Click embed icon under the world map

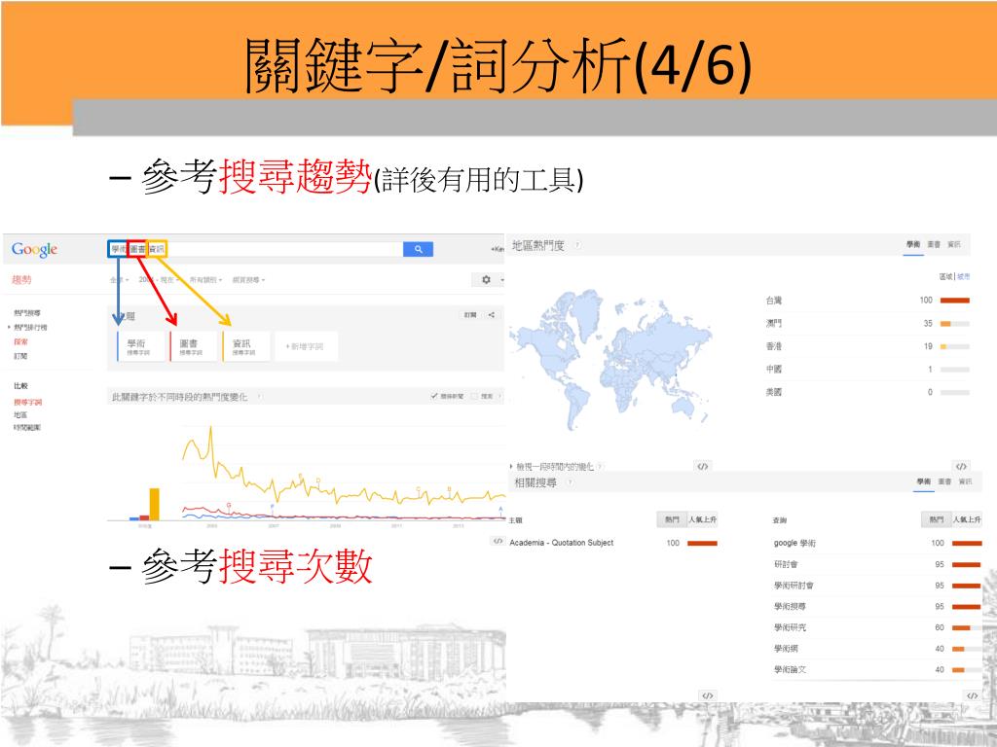[x=703, y=466]
